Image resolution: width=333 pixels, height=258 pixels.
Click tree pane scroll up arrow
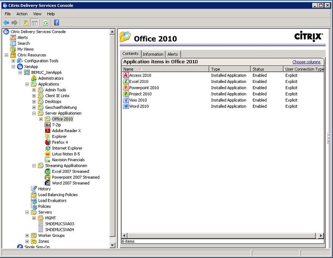(112, 32)
